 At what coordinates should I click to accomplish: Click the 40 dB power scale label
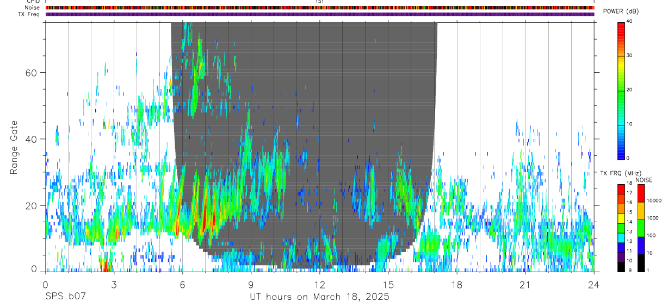630,21
